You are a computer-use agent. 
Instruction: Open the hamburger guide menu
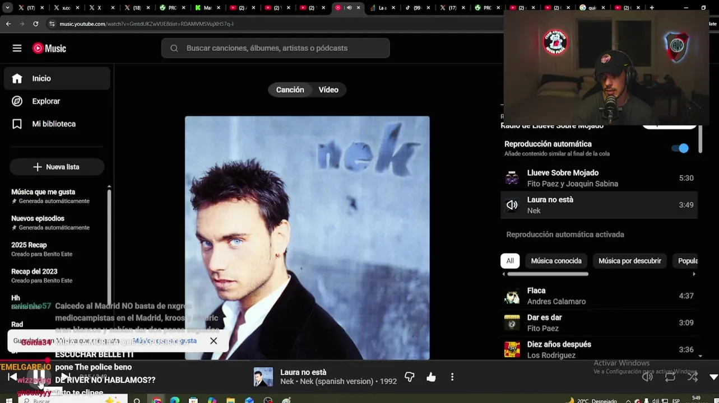click(17, 48)
